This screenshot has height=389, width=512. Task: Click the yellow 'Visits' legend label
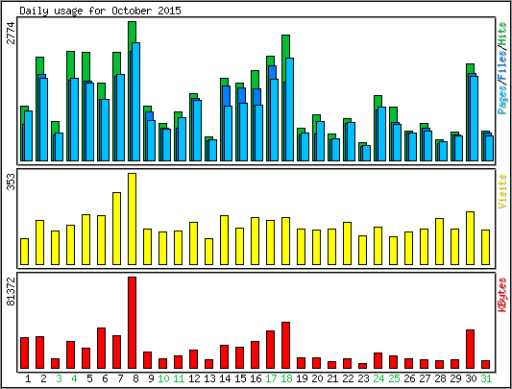[x=502, y=191]
